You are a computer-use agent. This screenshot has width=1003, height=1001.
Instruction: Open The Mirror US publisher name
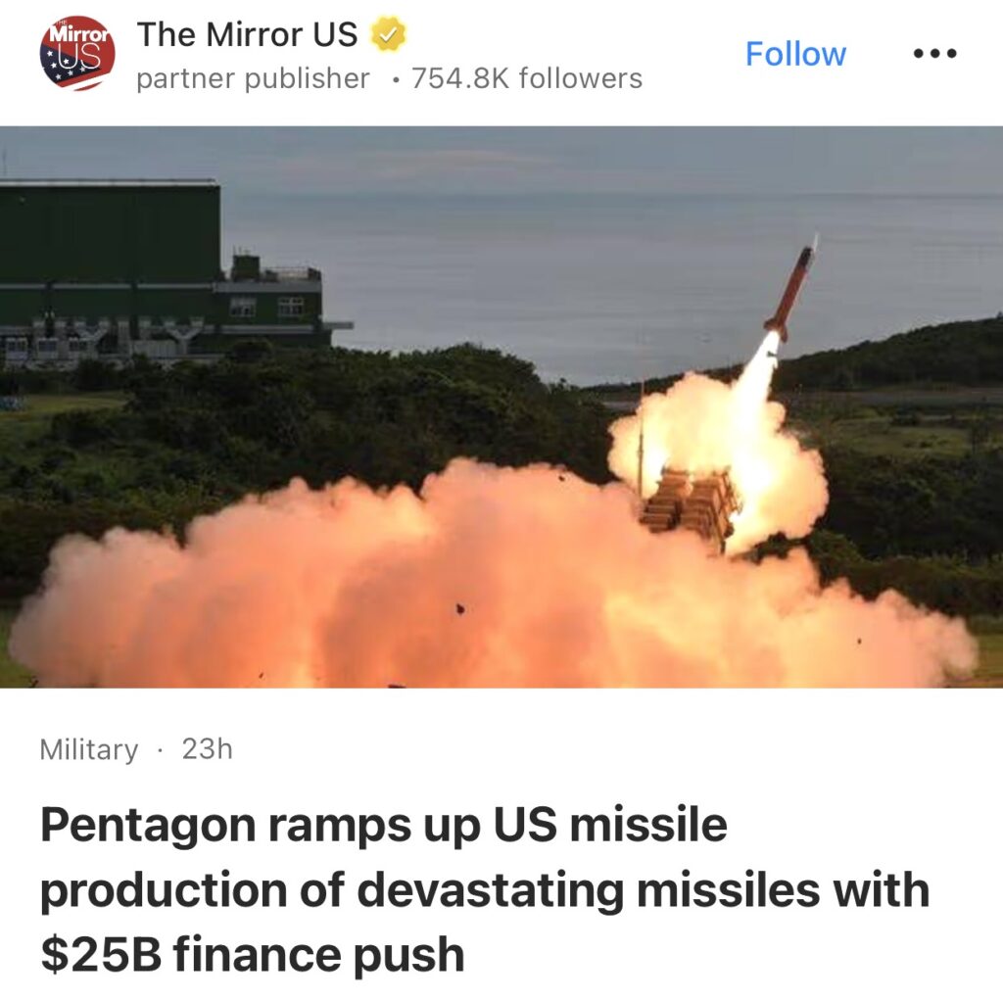click(247, 34)
